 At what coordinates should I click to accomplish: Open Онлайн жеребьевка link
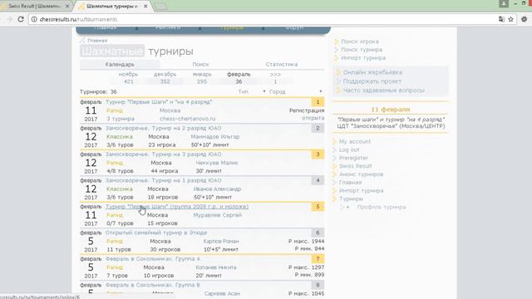coord(372,72)
